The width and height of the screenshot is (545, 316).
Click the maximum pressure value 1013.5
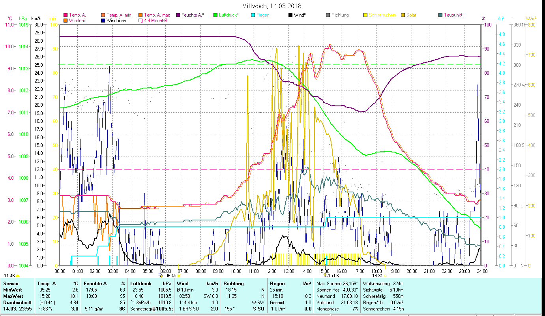click(x=165, y=296)
